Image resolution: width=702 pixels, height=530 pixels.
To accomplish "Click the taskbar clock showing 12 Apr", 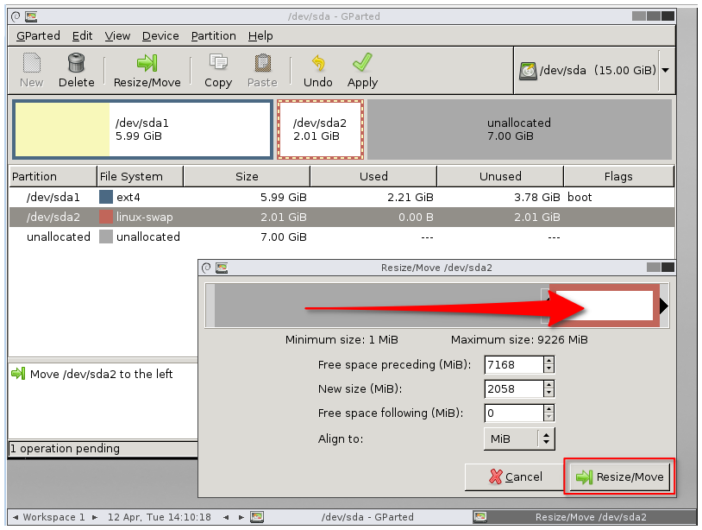I will tap(160, 517).
